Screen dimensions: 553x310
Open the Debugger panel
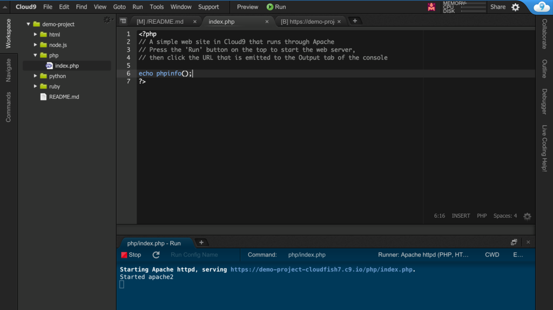(544, 102)
